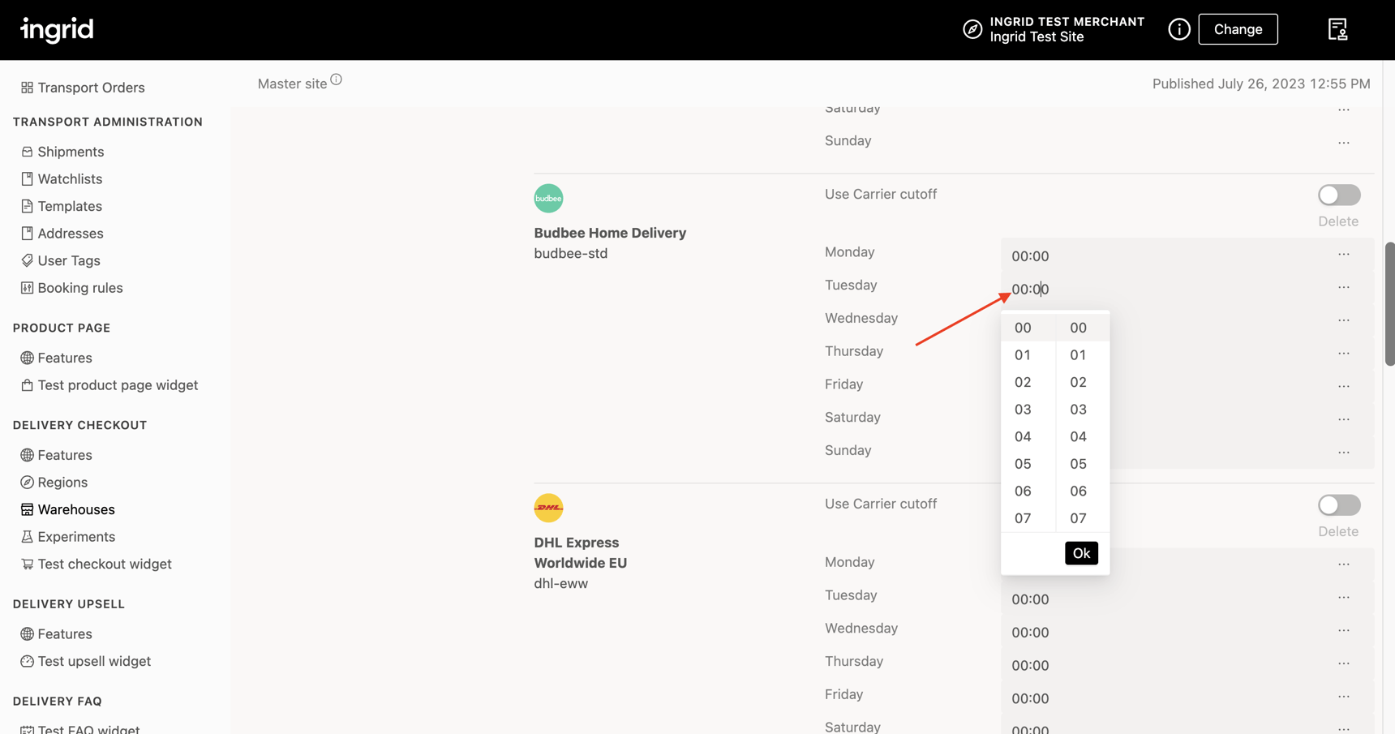Select the Shipments parcel icon
Viewport: 1395px width, 734px height.
27,152
